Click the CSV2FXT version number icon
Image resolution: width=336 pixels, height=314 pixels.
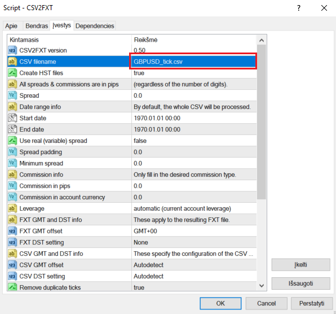(x=12, y=50)
